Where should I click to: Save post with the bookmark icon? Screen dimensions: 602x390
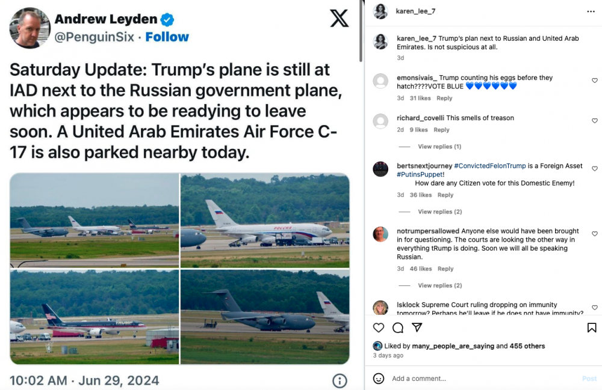(x=592, y=328)
